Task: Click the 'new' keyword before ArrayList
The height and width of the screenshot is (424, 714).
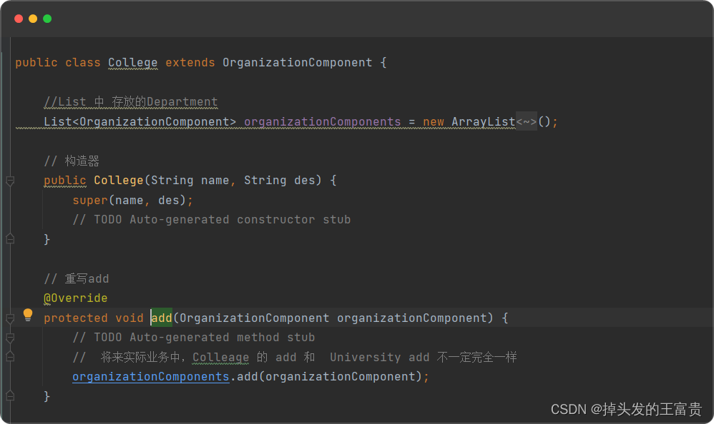Action: (434, 122)
